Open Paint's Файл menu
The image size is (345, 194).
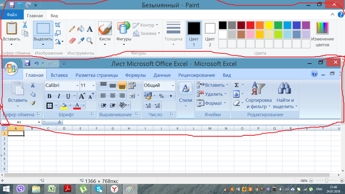[x=12, y=15]
